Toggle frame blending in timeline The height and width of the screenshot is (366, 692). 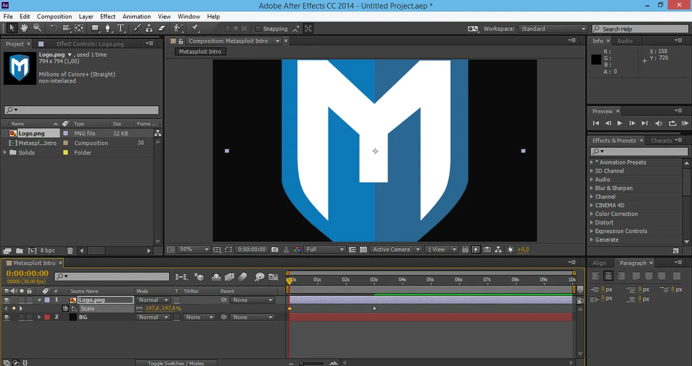coord(229,277)
